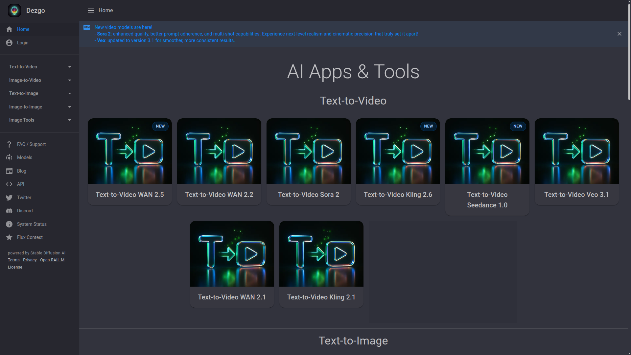The width and height of the screenshot is (631, 355).
Task: Click the Login account icon
Action: pos(9,43)
